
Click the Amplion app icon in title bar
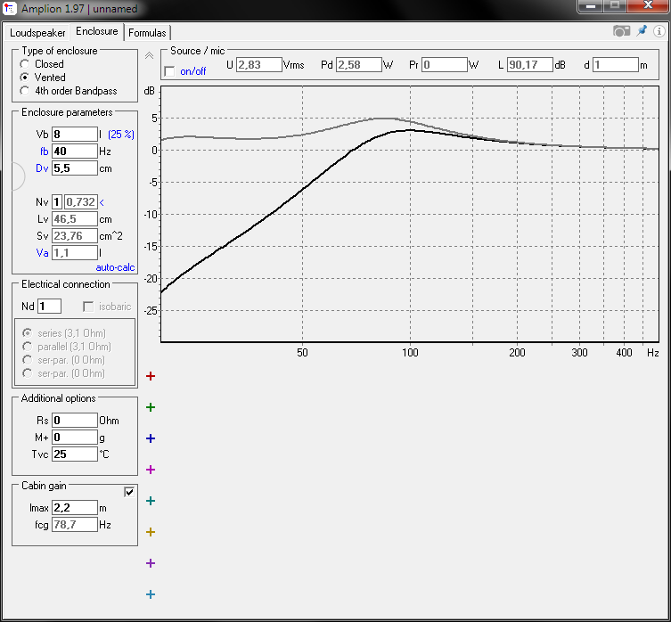click(x=10, y=9)
